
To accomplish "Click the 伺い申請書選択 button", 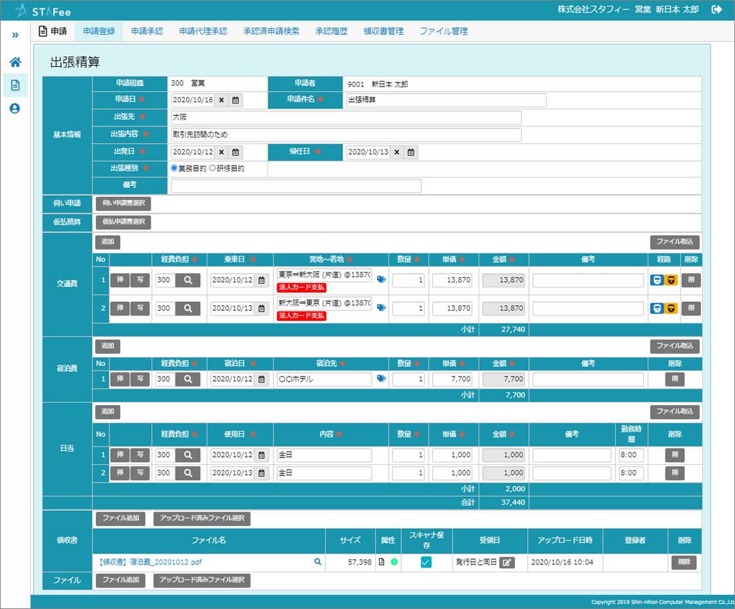I will [123, 204].
